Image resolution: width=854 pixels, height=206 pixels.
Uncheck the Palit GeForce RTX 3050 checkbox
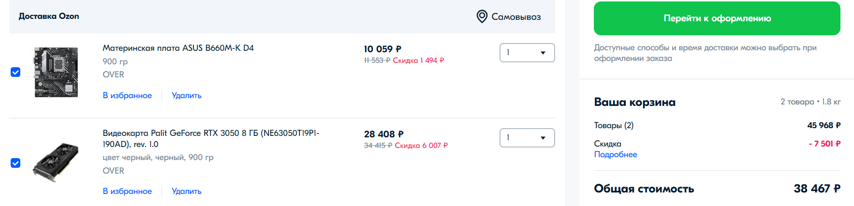click(15, 163)
